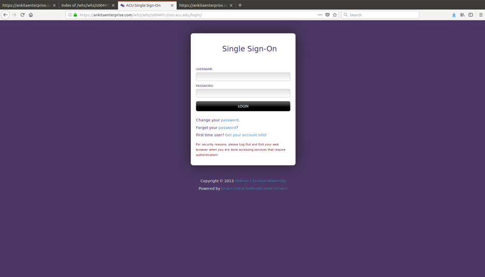The width and height of the screenshot is (485, 277).
Task: Toggle the sidebar view icon
Action: [x=470, y=15]
